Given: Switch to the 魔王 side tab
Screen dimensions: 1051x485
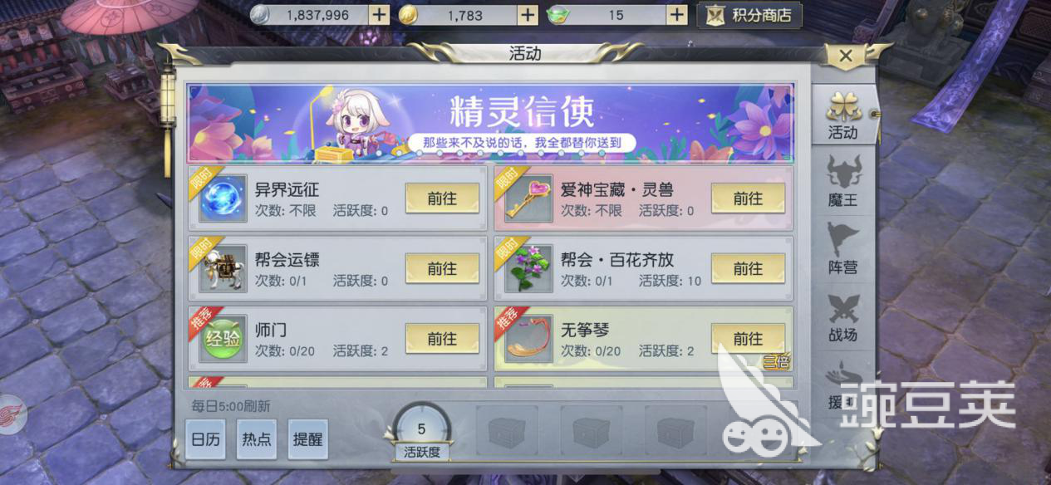Looking at the screenshot, I should [x=842, y=182].
